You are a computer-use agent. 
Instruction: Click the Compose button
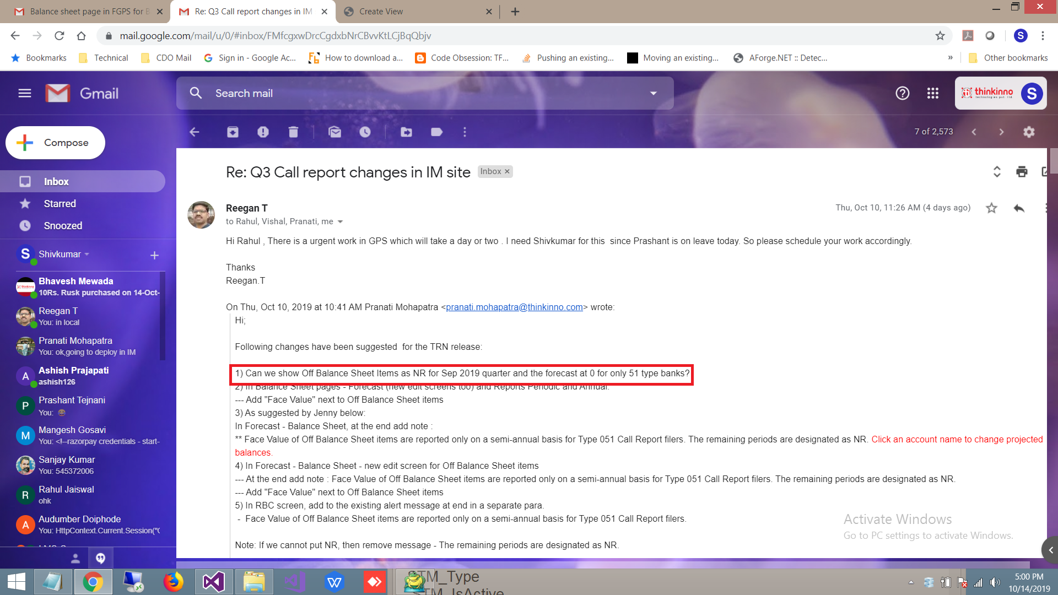55,143
